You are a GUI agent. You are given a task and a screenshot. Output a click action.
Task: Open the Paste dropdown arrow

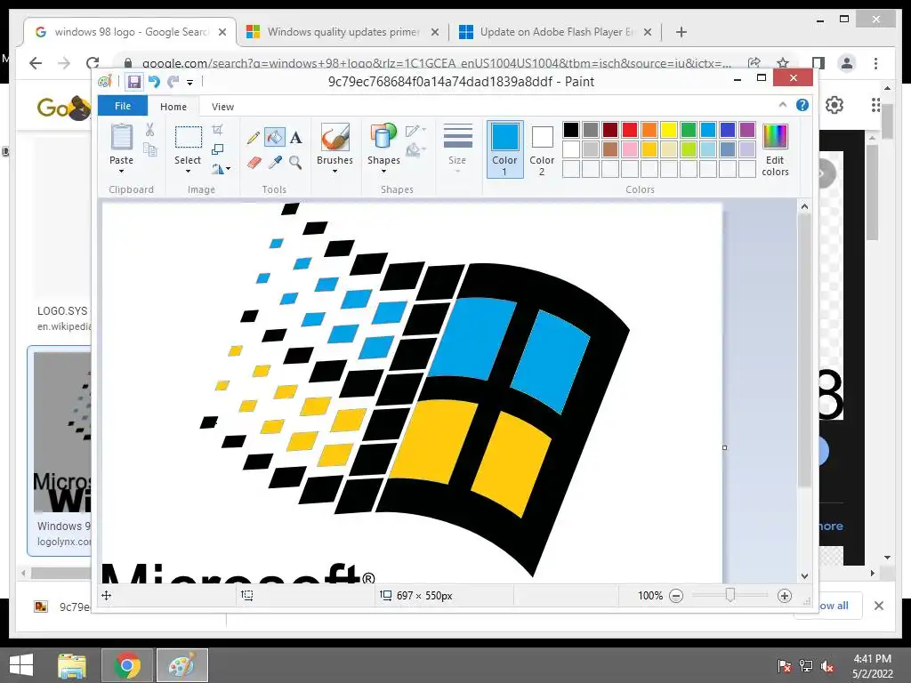click(121, 172)
